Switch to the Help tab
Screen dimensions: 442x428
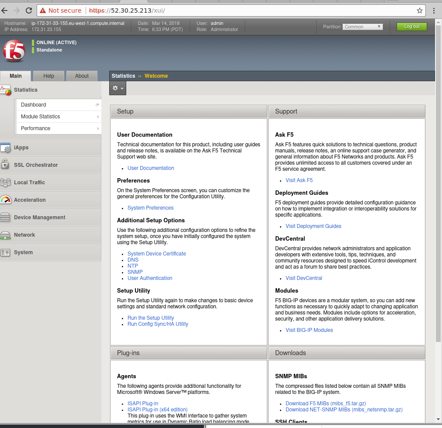[48, 76]
